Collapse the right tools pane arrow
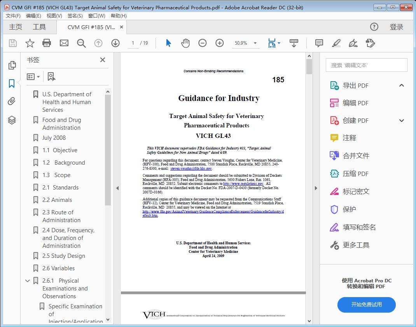This screenshot has width=416, height=327. point(316,188)
